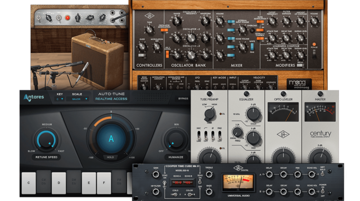
Task: Click the EQ Freq knob
Action: tap(237, 132)
